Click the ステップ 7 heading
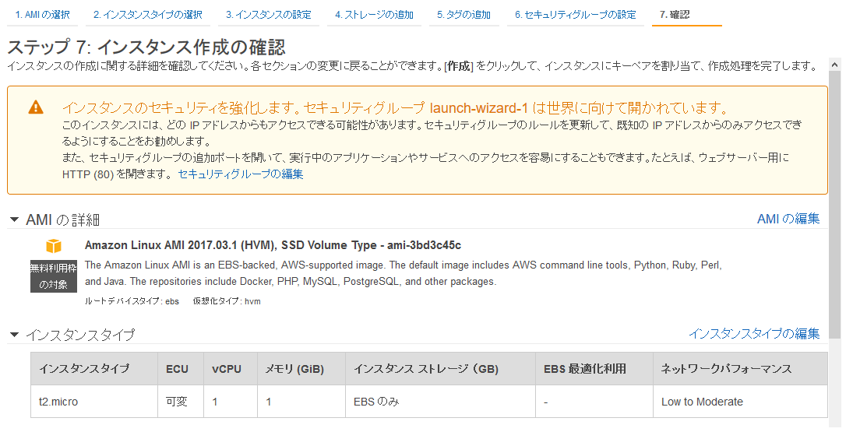The height and width of the screenshot is (439, 853). pos(146,47)
